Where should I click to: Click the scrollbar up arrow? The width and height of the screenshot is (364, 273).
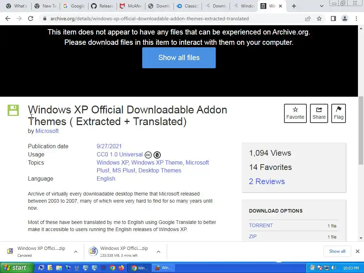click(361, 28)
